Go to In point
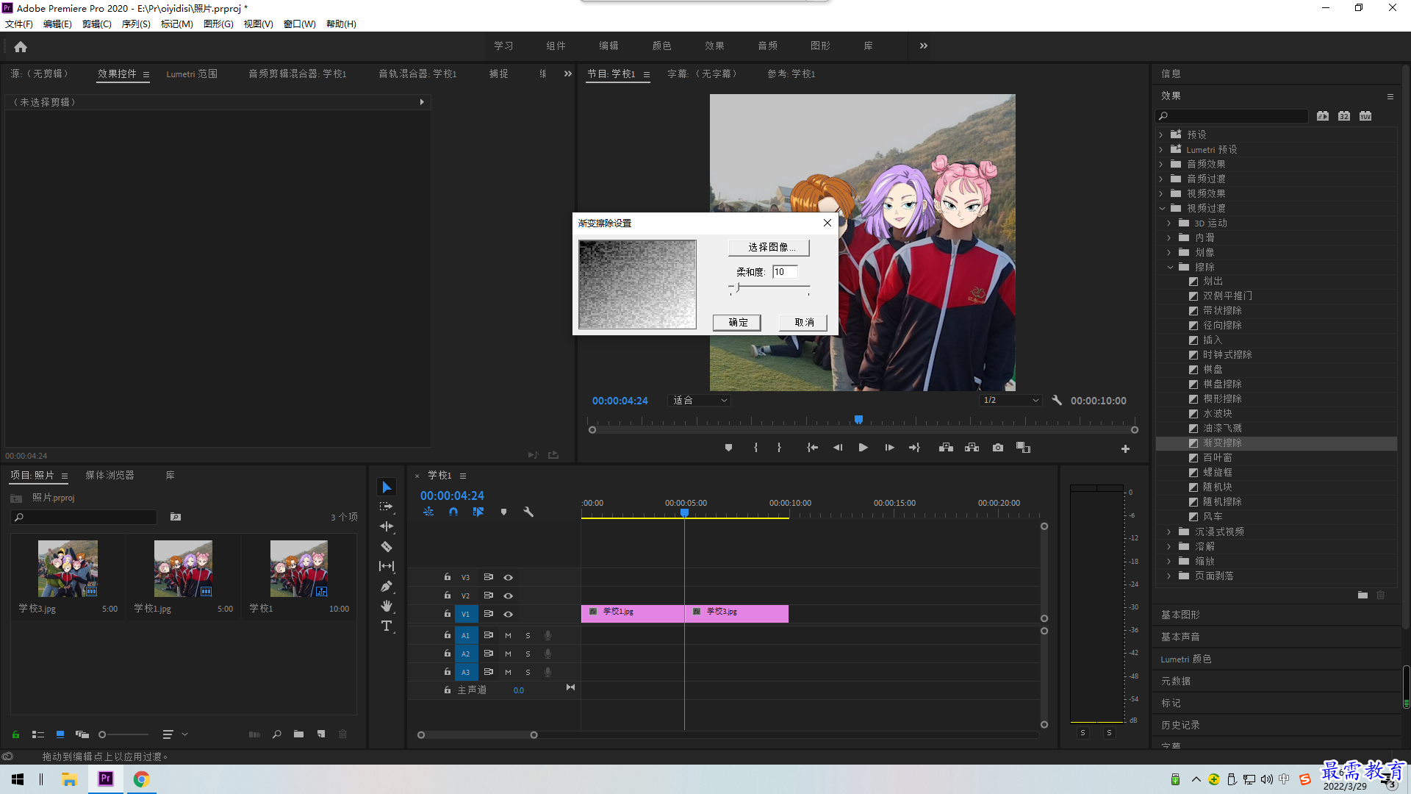 [x=812, y=448]
